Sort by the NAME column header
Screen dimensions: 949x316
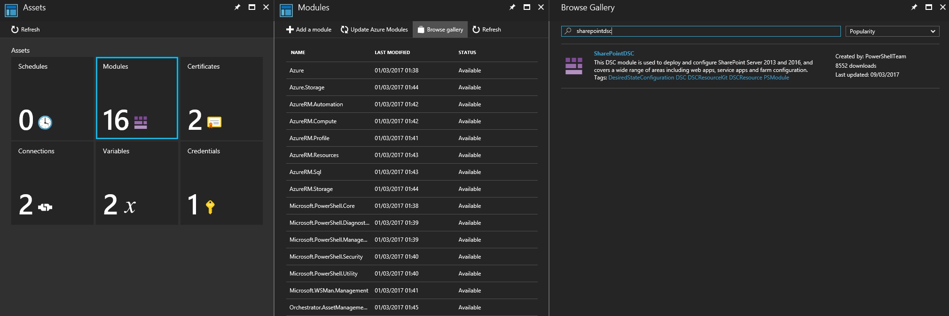click(298, 53)
